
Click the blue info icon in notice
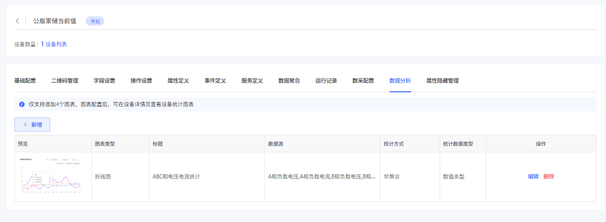(22, 105)
